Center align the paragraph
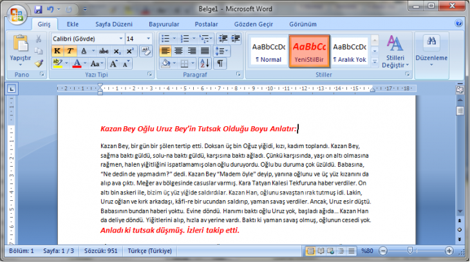470x262 pixels. (178, 51)
